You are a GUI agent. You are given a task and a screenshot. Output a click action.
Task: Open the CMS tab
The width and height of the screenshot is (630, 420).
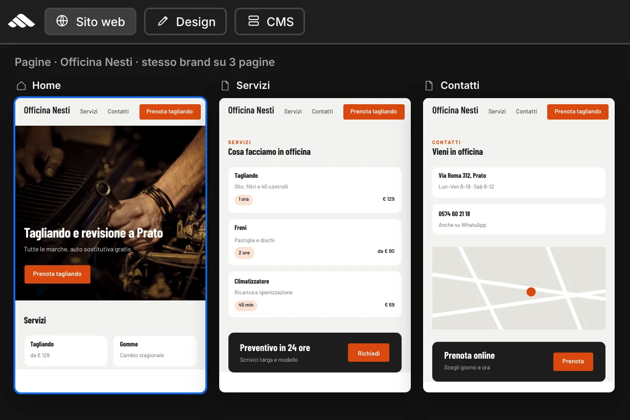pyautogui.click(x=270, y=21)
